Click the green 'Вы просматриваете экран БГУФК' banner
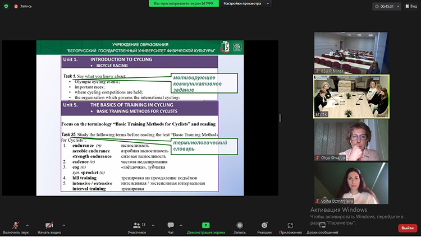This screenshot has width=421, height=237. pos(184,3)
